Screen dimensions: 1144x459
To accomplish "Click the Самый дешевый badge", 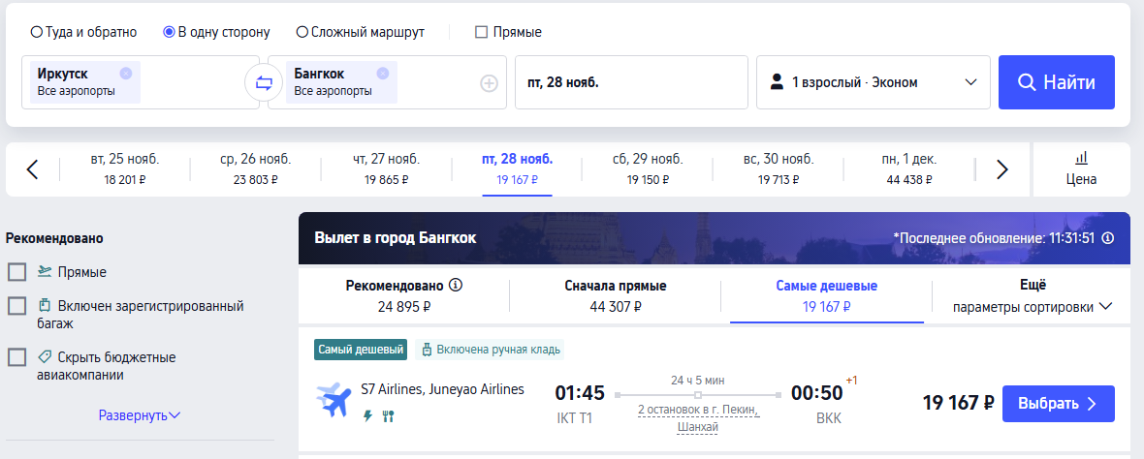I will point(361,350).
